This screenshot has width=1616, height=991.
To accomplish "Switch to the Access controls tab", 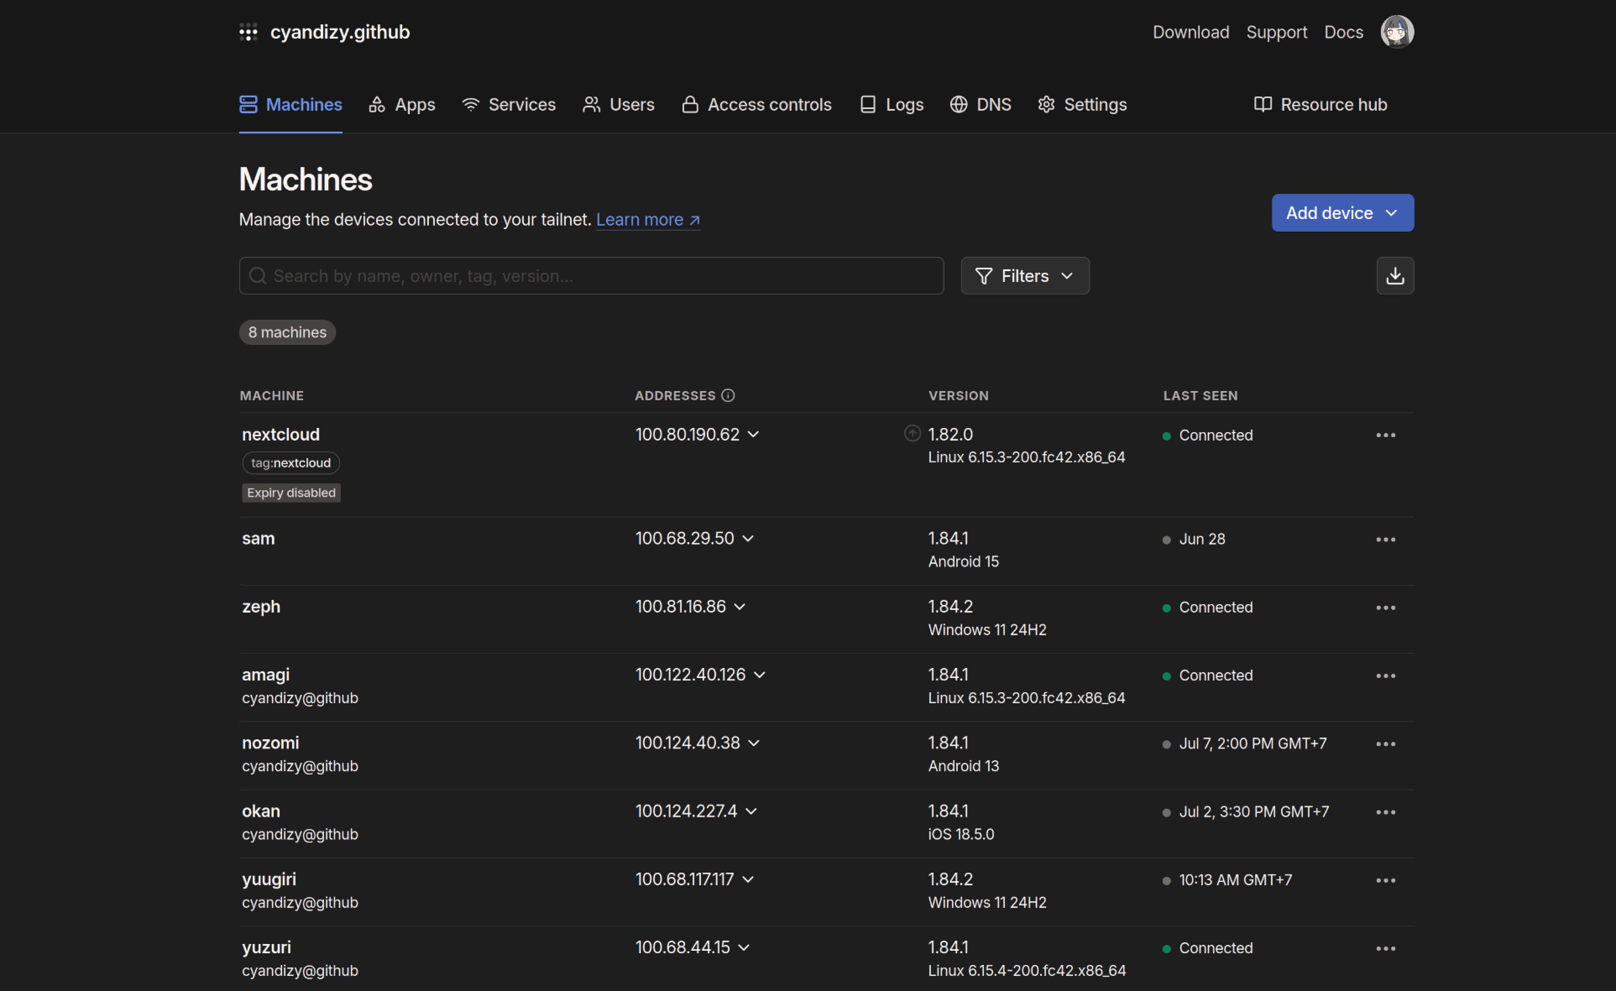I will pyautogui.click(x=757, y=104).
